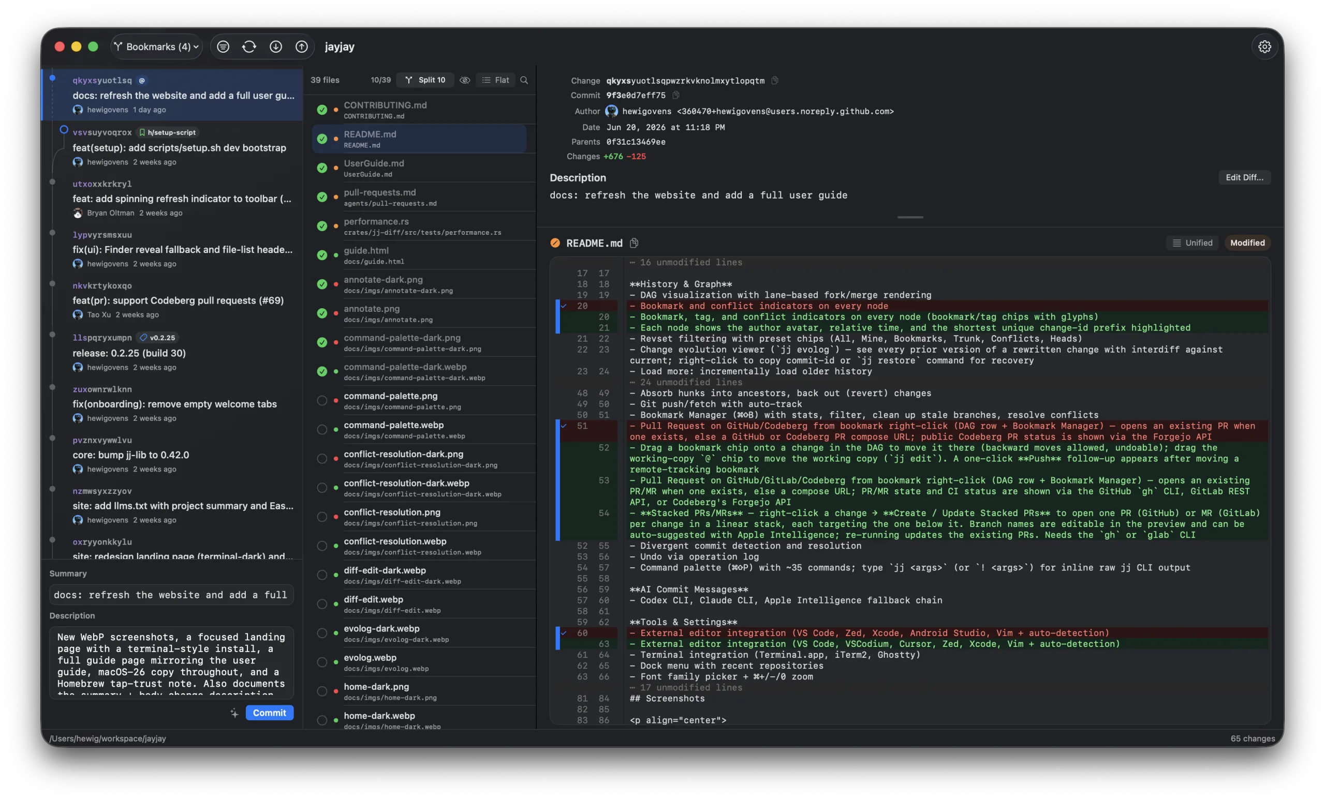Click the h/setup-script bookmark chip
The height and width of the screenshot is (801, 1325).
pyautogui.click(x=167, y=132)
